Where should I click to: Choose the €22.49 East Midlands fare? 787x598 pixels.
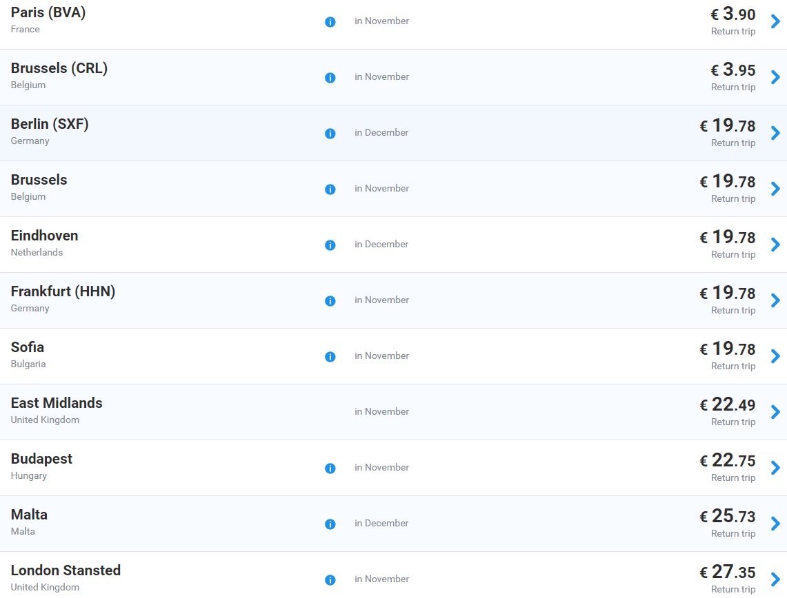click(728, 404)
